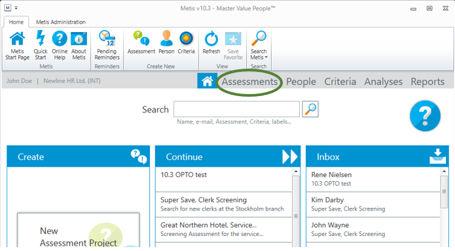This screenshot has height=251, width=455.
Task: Open the Criteria section
Action: [340, 82]
